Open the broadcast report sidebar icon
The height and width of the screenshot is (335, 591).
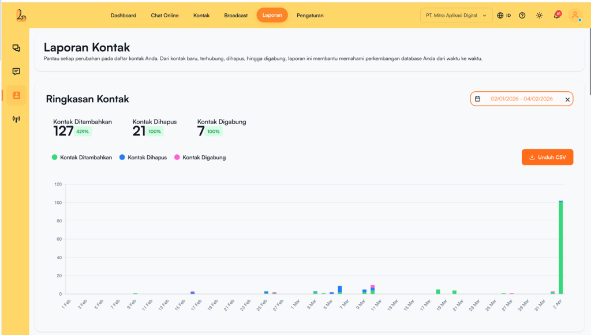[x=16, y=120]
